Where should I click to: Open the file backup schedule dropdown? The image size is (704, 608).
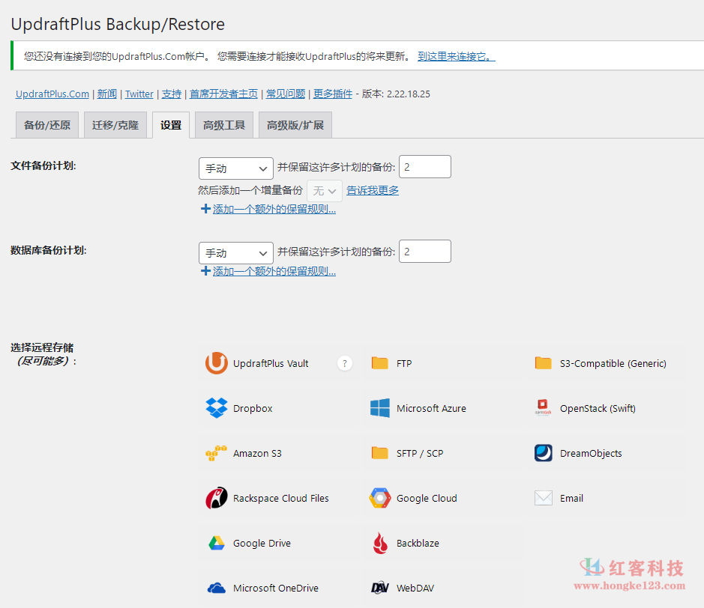235,168
